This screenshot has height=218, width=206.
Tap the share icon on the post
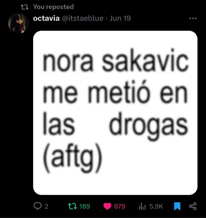coord(193,206)
